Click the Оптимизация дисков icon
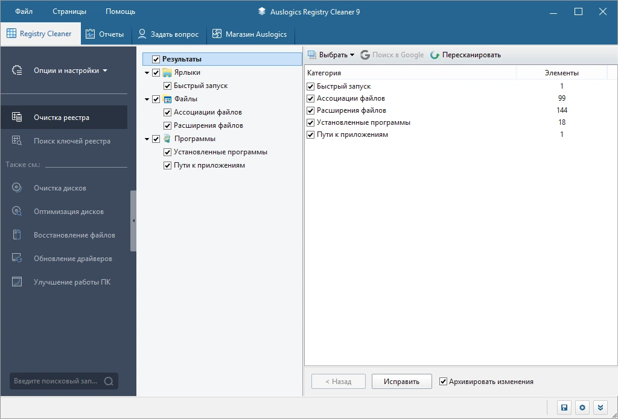 tap(17, 212)
